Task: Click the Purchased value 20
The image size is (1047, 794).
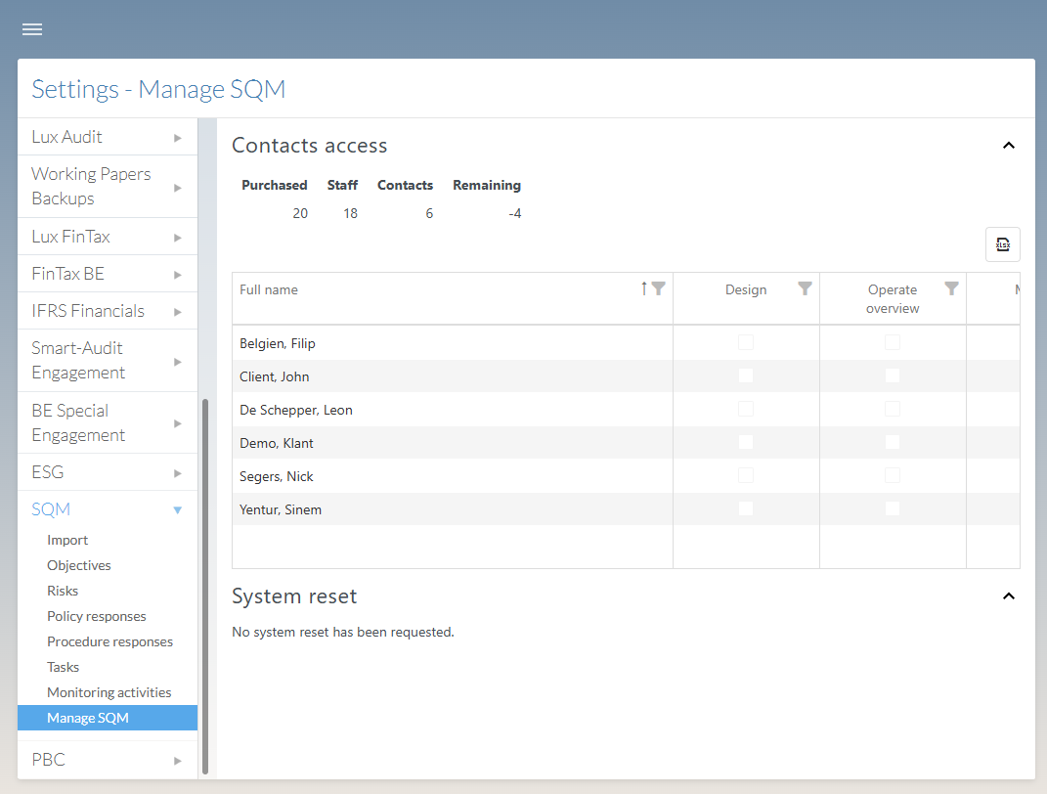Action: coord(300,214)
